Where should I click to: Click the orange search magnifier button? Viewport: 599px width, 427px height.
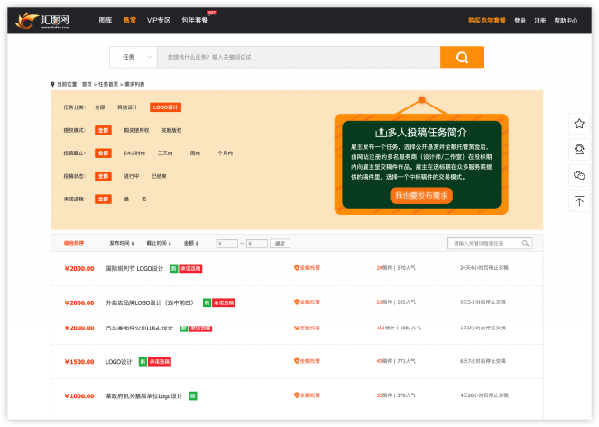click(x=462, y=58)
